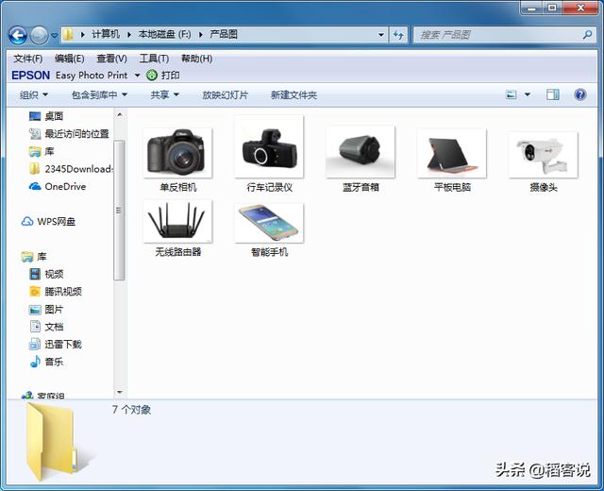The width and height of the screenshot is (604, 491).
Task: Toggle the preview pane icon
Action: (x=553, y=94)
